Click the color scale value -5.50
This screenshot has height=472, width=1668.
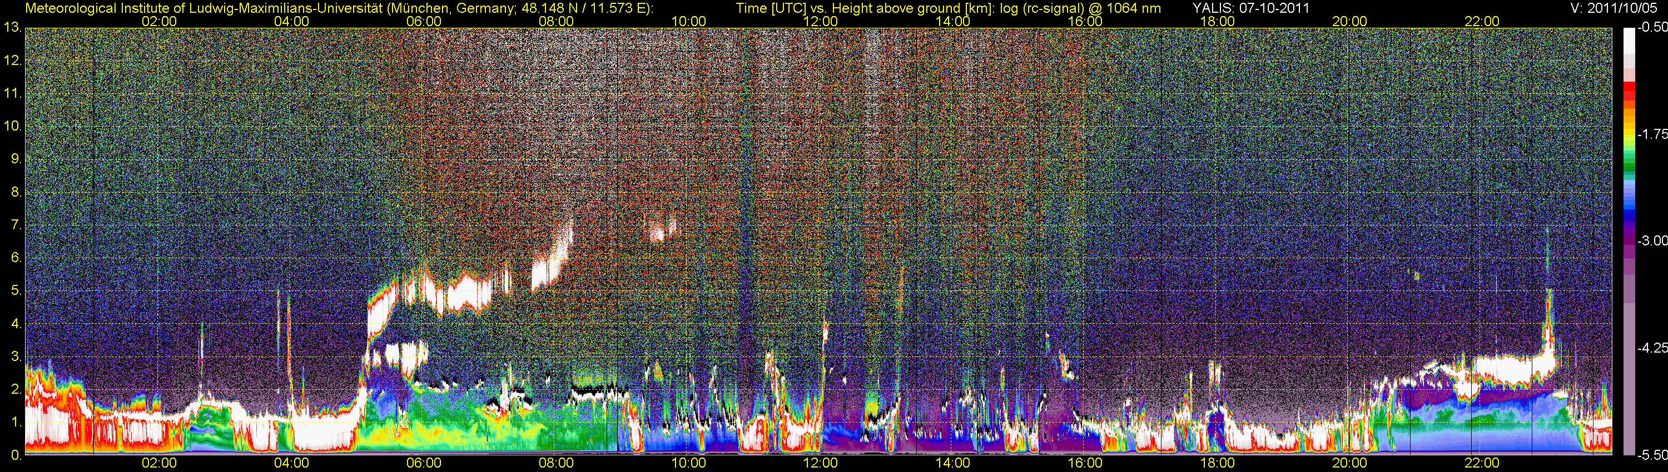[x=1652, y=455]
